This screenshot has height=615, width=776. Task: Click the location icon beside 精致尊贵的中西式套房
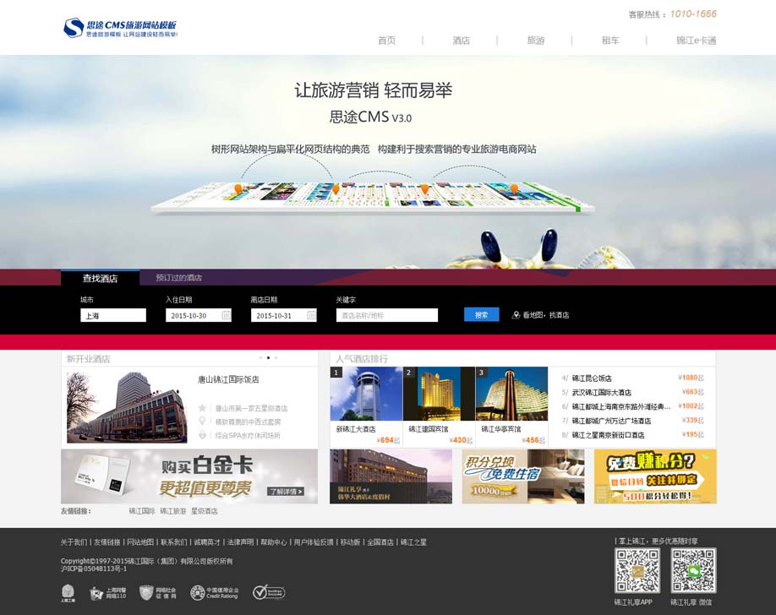pos(202,422)
